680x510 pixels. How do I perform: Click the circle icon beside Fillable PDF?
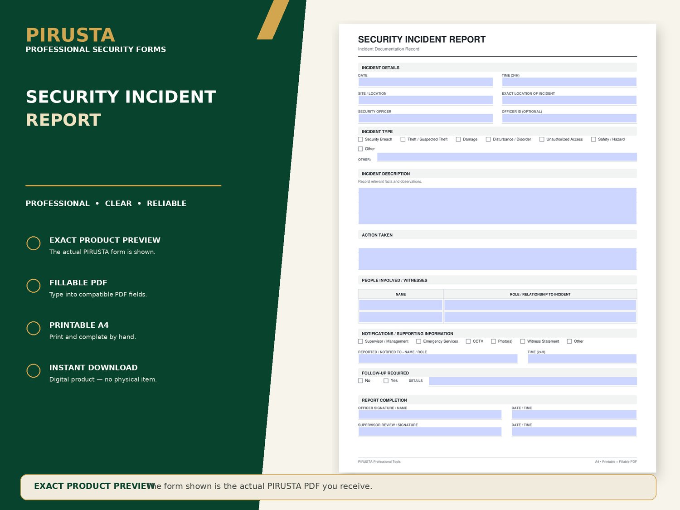(x=34, y=286)
